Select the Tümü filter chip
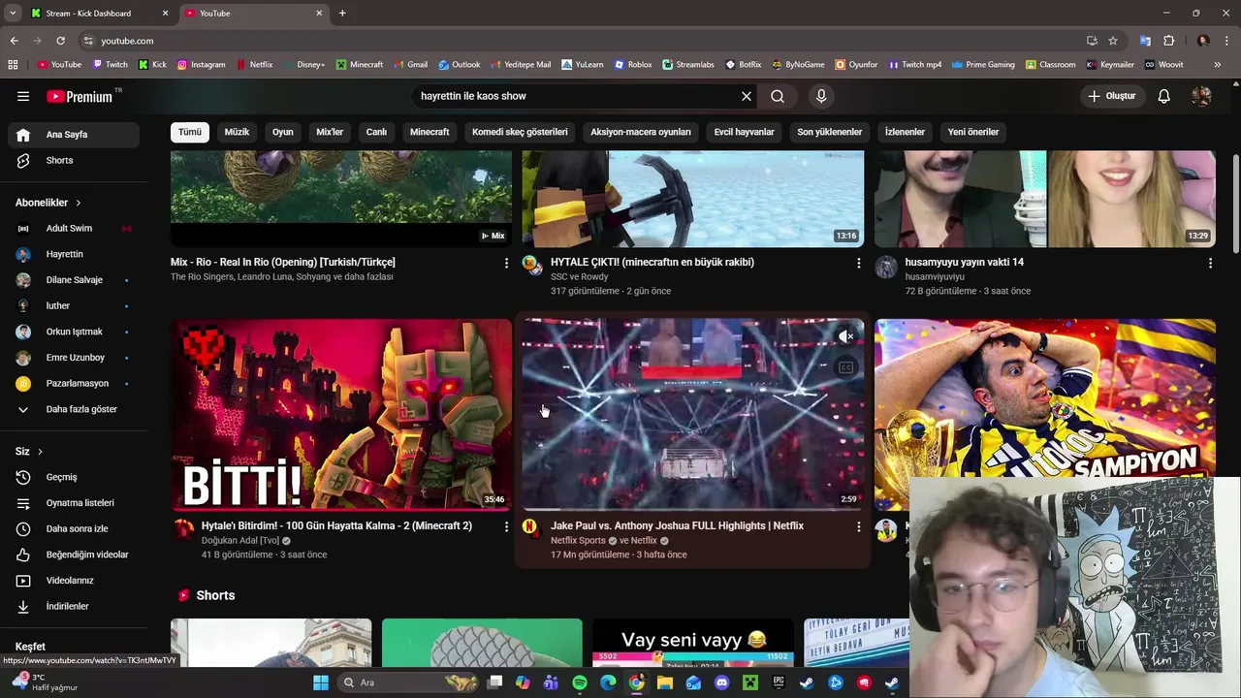This screenshot has width=1241, height=698. pos(190,132)
